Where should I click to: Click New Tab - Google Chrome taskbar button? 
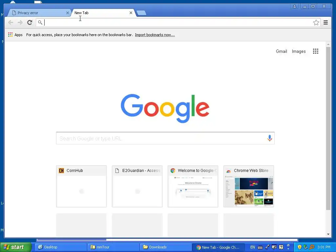coord(218,247)
